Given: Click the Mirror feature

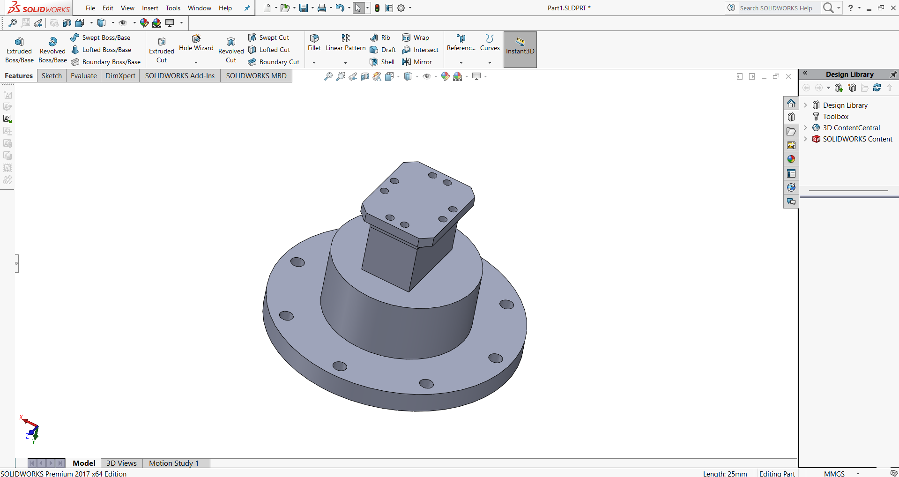Looking at the screenshot, I should (x=417, y=62).
